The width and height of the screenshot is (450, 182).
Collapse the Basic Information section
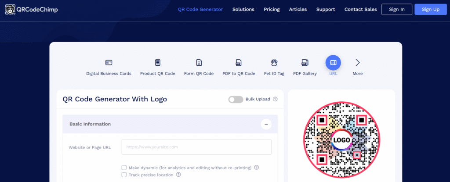coord(266,124)
